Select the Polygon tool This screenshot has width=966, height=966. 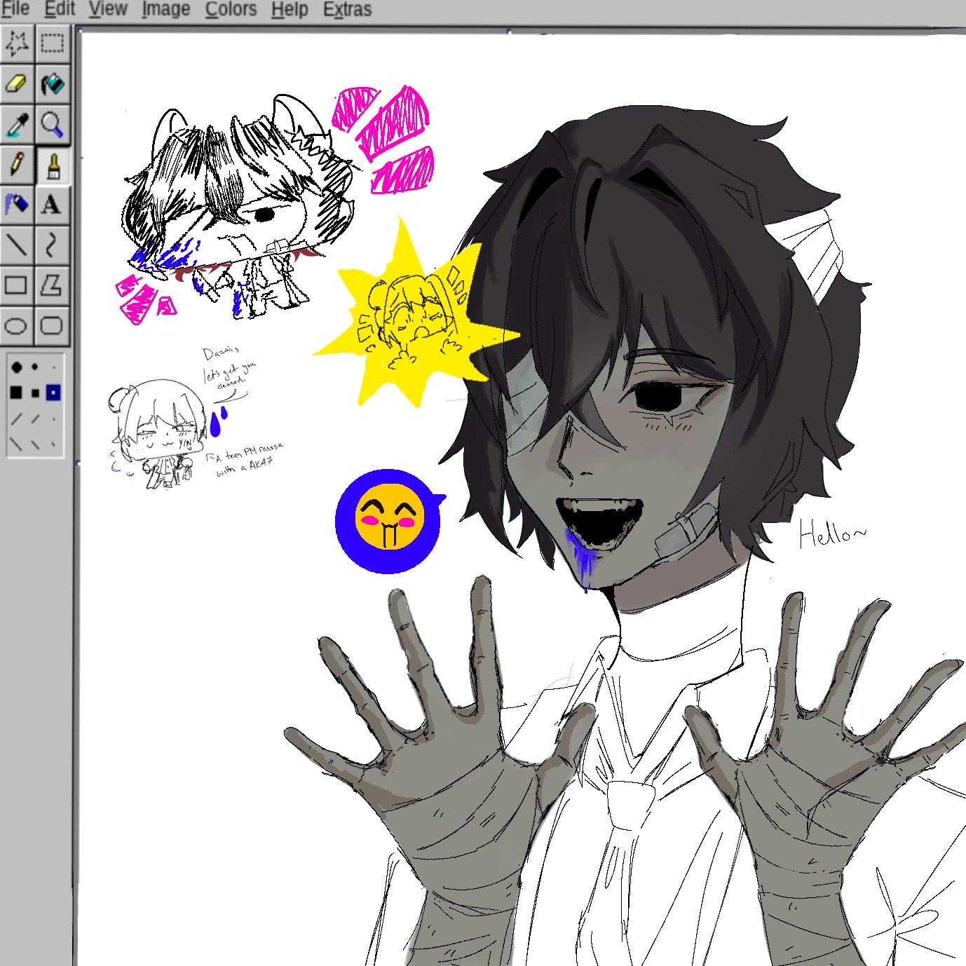coord(53,285)
